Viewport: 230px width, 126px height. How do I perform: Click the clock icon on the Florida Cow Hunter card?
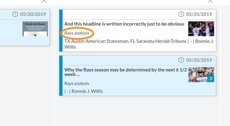click(15, 14)
